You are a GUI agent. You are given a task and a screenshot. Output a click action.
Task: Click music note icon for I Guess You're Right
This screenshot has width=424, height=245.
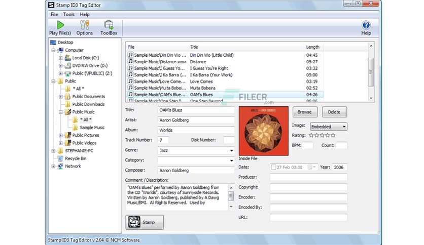(x=131, y=68)
